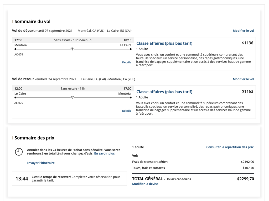Open the Modifier la devise currency selector
Image resolution: width=269 pixels, height=201 pixels.
click(145, 184)
